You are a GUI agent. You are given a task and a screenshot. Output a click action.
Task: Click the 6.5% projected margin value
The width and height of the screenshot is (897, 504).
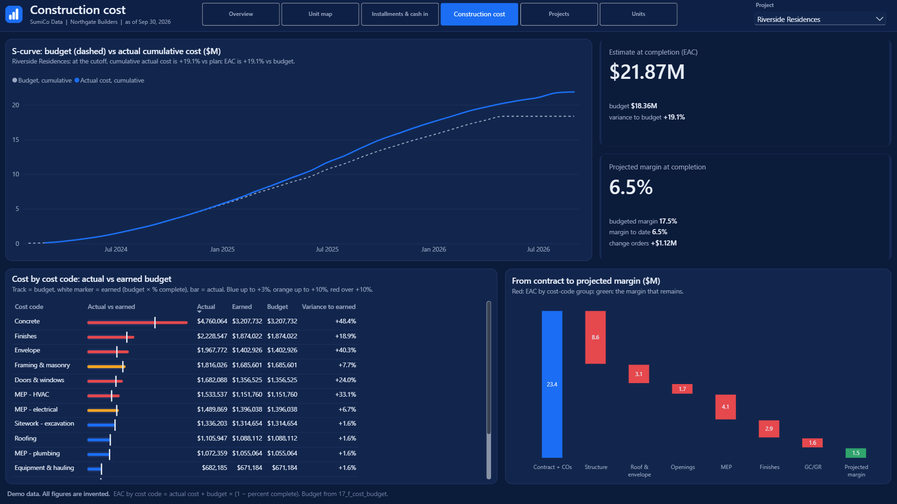tap(631, 187)
